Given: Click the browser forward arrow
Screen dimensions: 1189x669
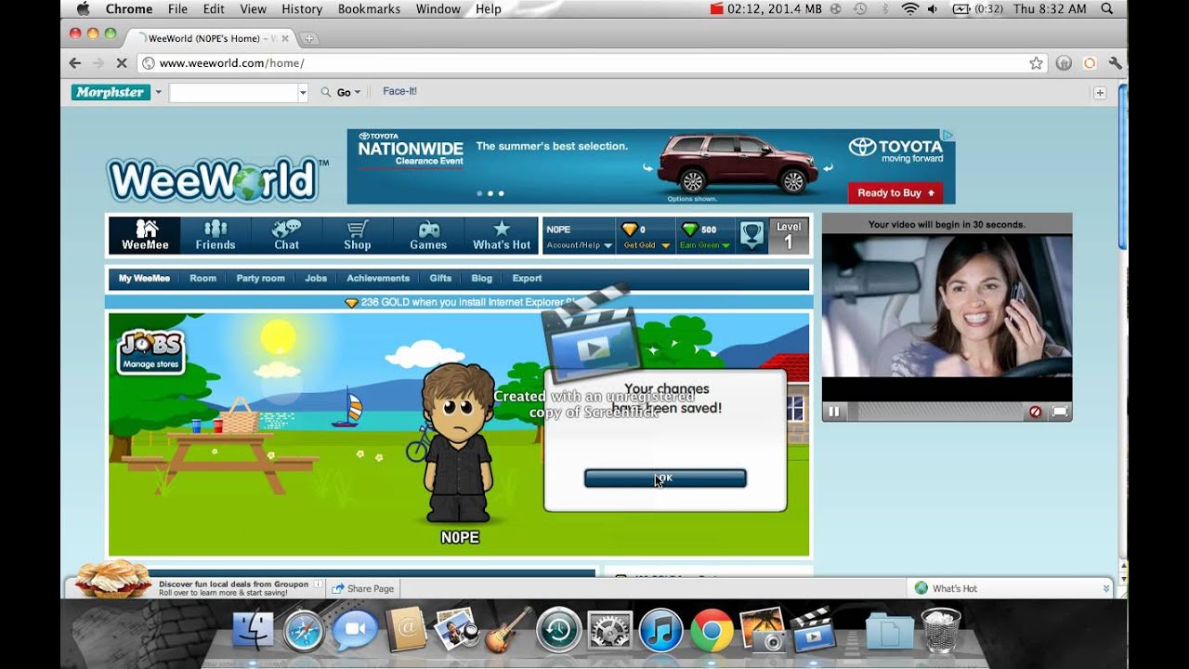Looking at the screenshot, I should coord(98,63).
